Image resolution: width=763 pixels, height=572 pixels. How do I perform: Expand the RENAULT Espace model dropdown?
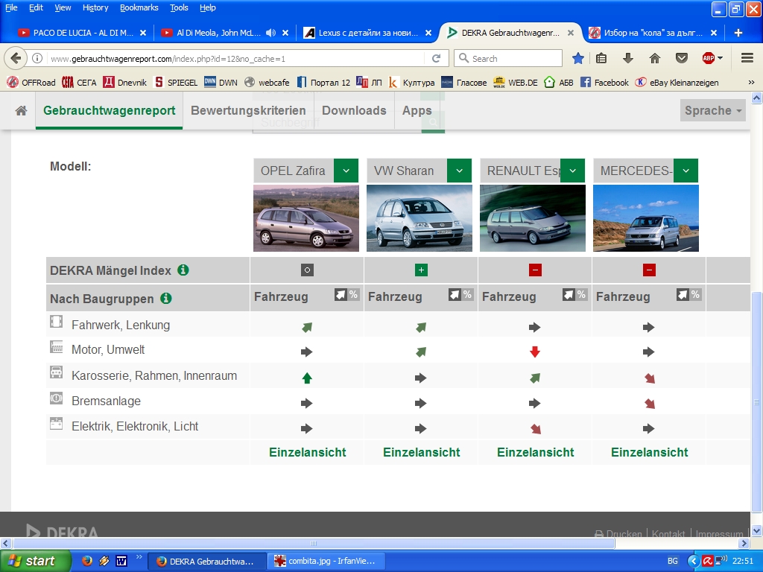click(572, 171)
